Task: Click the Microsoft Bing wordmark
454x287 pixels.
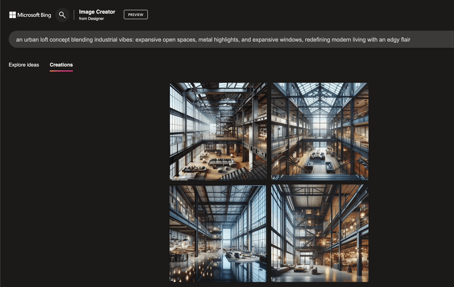Action: (34, 15)
